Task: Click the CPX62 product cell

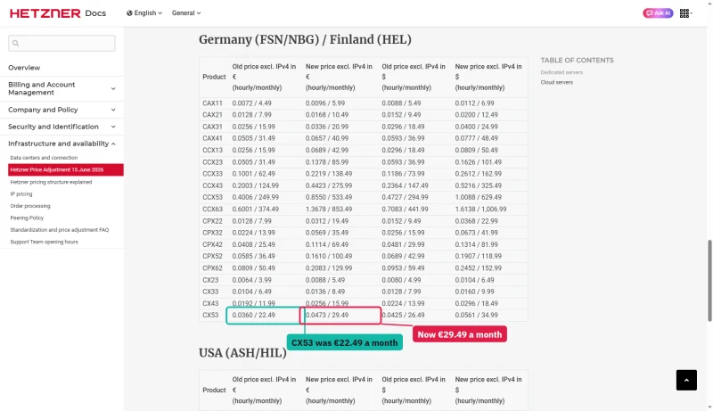Action: 212,268
